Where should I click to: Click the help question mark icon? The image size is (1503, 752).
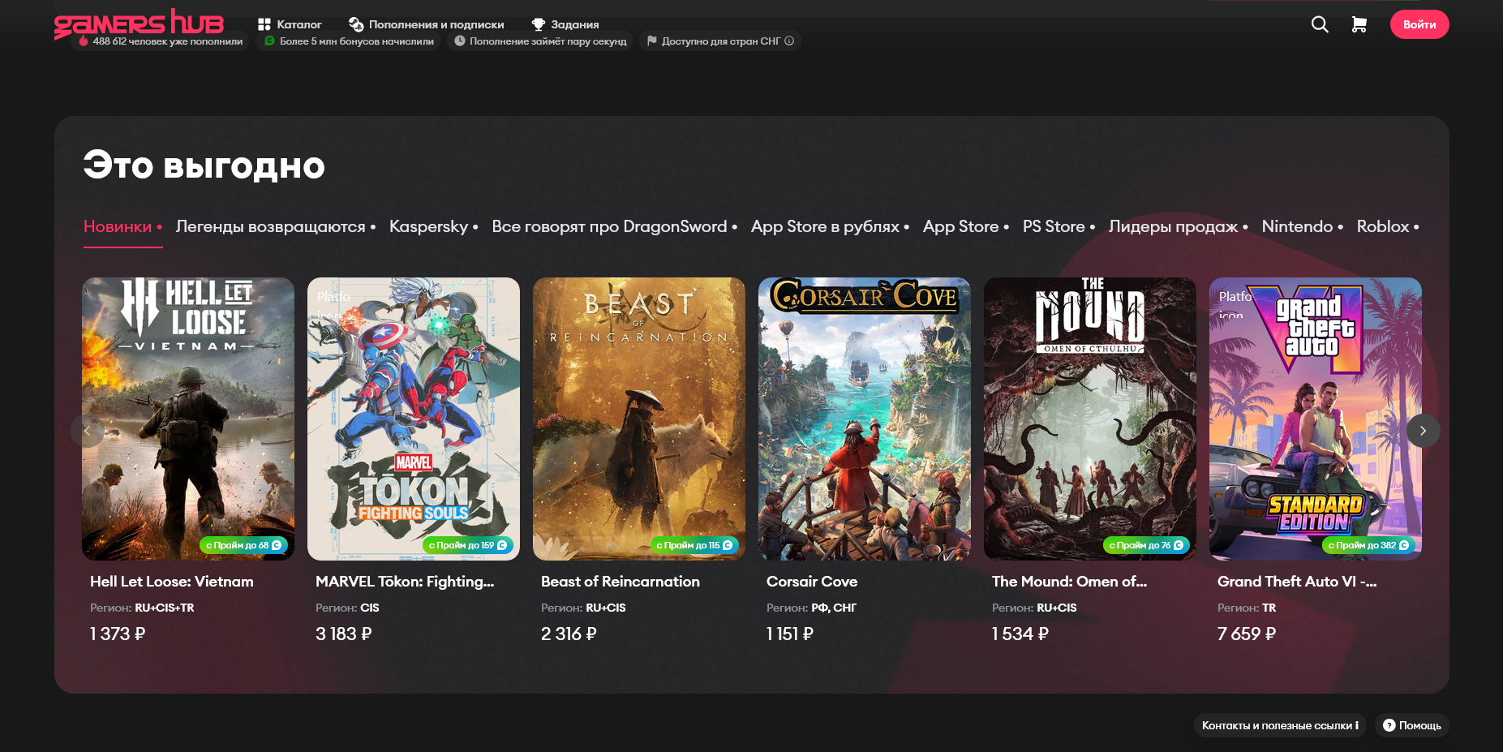1389,725
